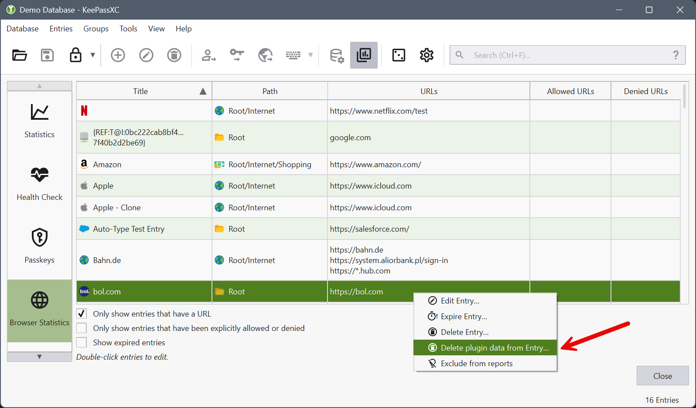Perform Auto-Type with the keyboard icon
The height and width of the screenshot is (408, 696).
pos(293,55)
